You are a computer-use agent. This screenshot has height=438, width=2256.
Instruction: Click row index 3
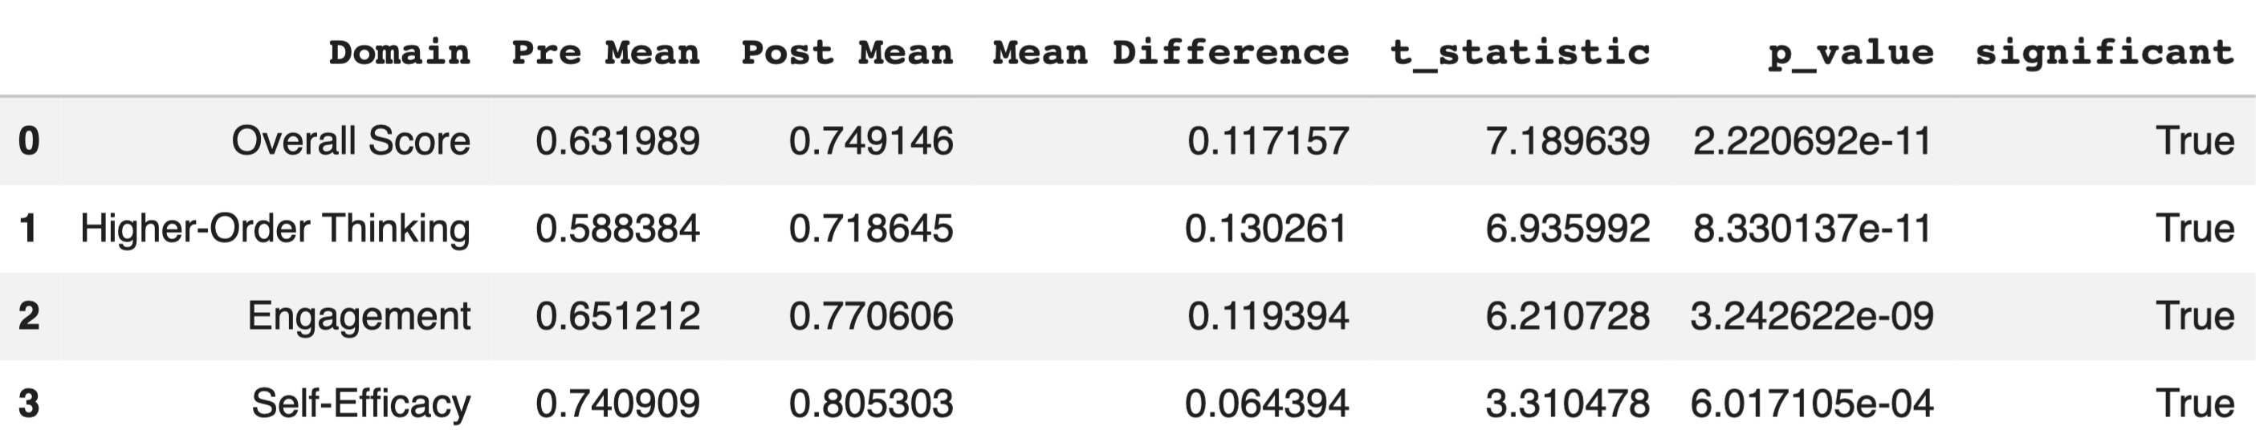pos(29,403)
